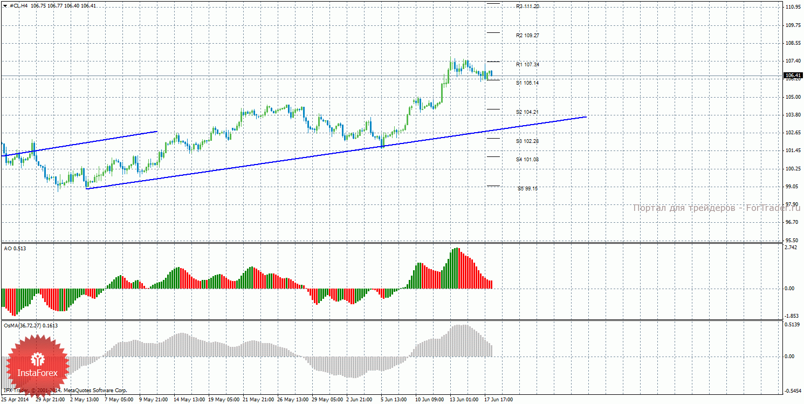Click the OsMA(36,72,27) indicator label
The width and height of the screenshot is (804, 404).
click(x=31, y=326)
